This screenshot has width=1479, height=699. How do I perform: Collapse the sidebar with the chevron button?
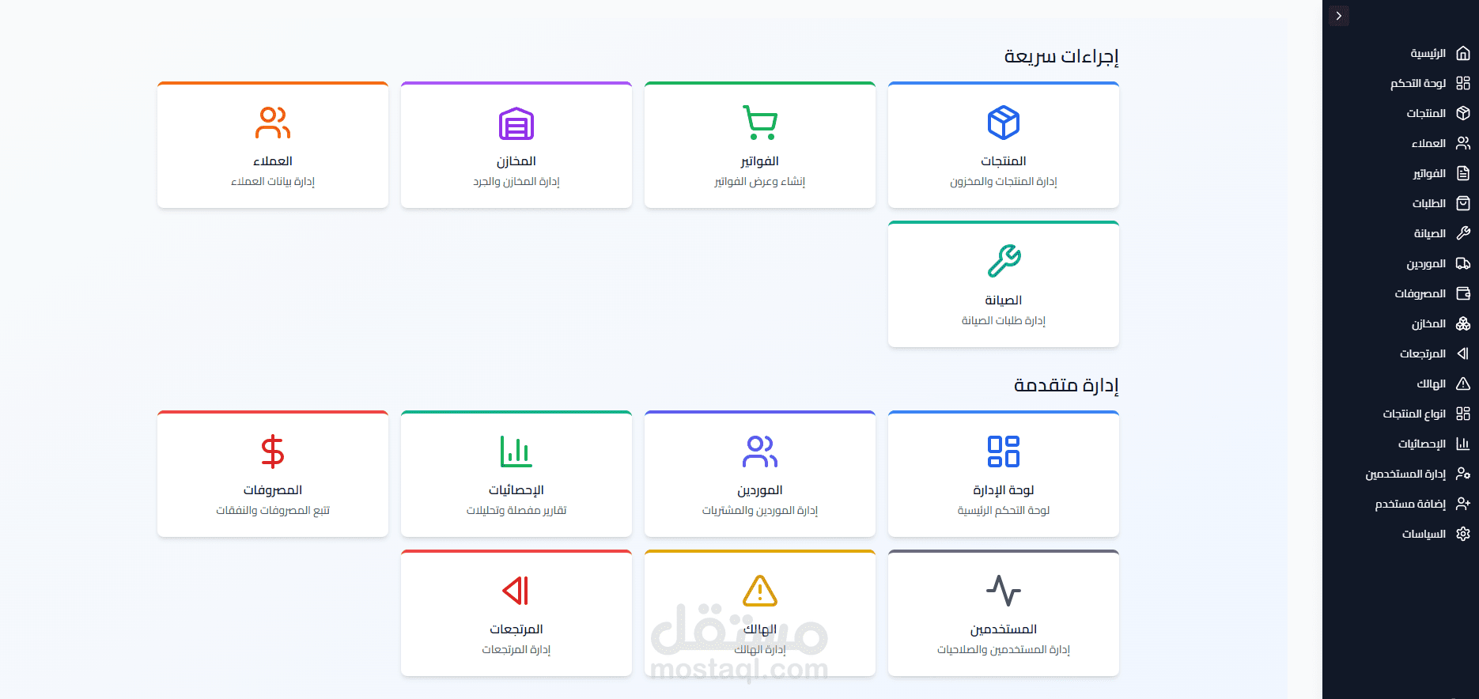coord(1339,16)
